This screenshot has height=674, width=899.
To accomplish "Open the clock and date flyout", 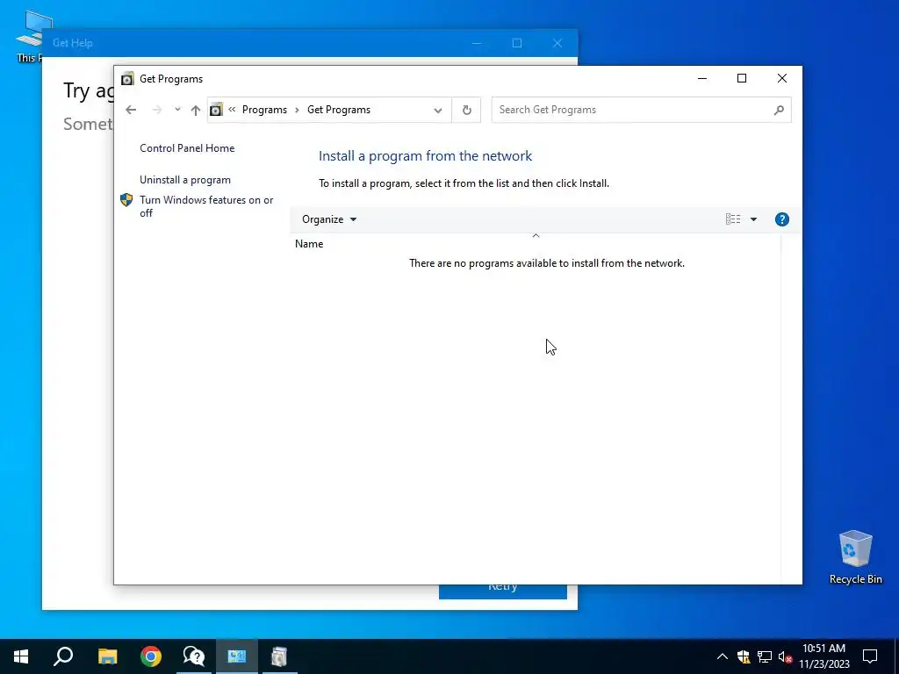I will click(823, 656).
